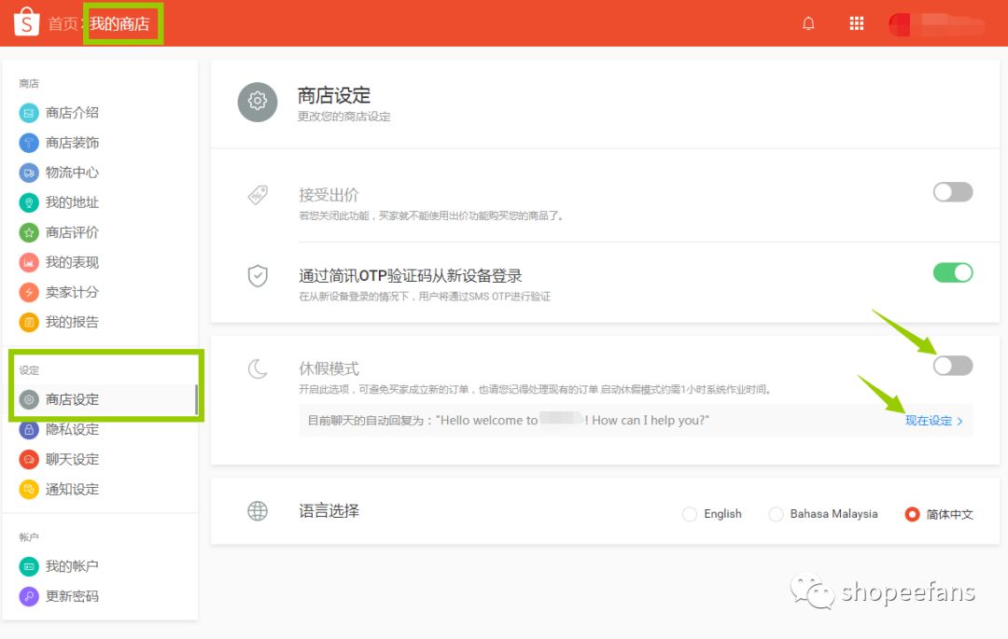Screen dimensions: 1008x639
Task: Enable the 休假模式 vacation switch
Action: coord(953,366)
